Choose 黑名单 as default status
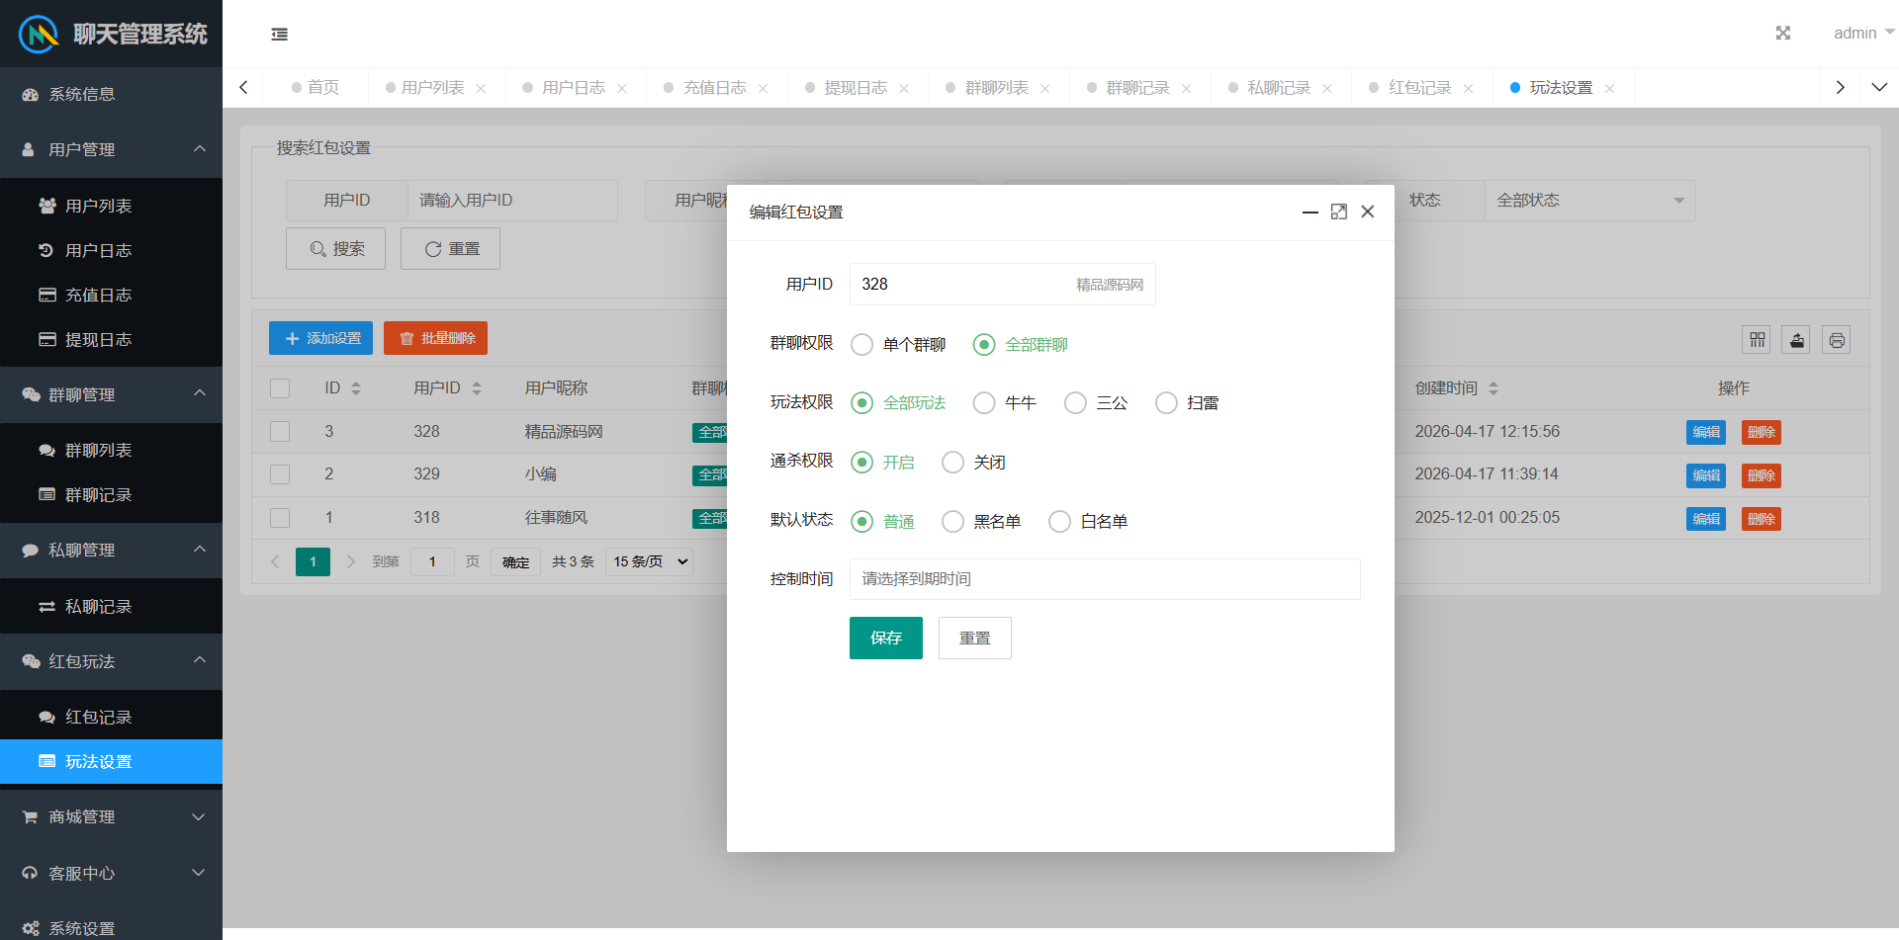Image resolution: width=1899 pixels, height=940 pixels. click(x=952, y=522)
